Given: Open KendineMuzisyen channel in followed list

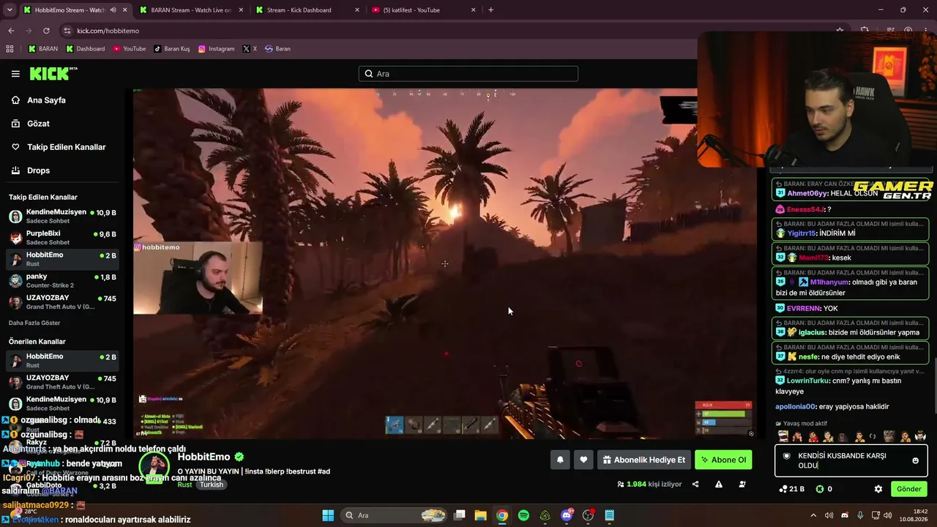Looking at the screenshot, I should (x=62, y=217).
